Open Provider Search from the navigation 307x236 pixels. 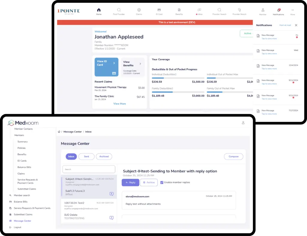pos(219,10)
